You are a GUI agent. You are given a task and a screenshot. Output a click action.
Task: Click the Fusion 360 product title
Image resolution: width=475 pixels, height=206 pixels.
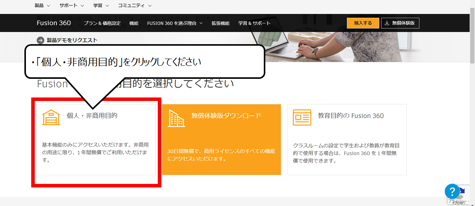click(54, 23)
